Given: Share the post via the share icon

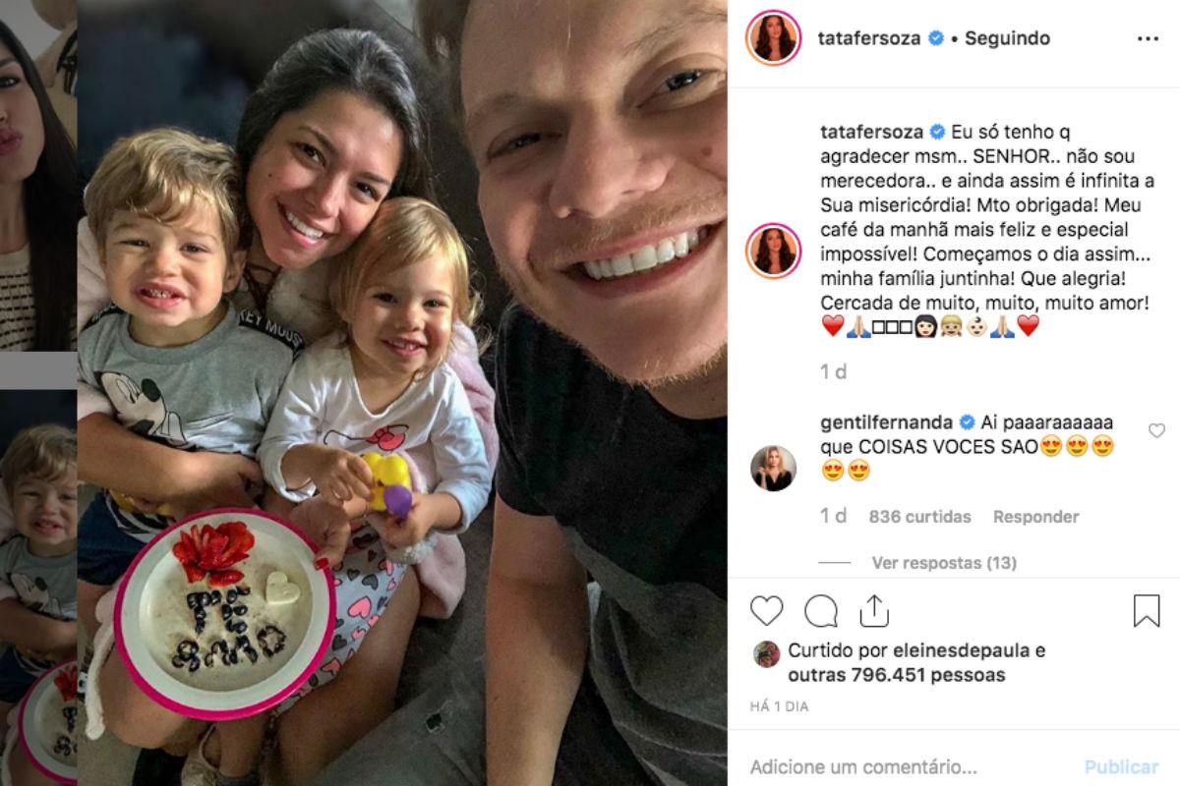Looking at the screenshot, I should [874, 611].
